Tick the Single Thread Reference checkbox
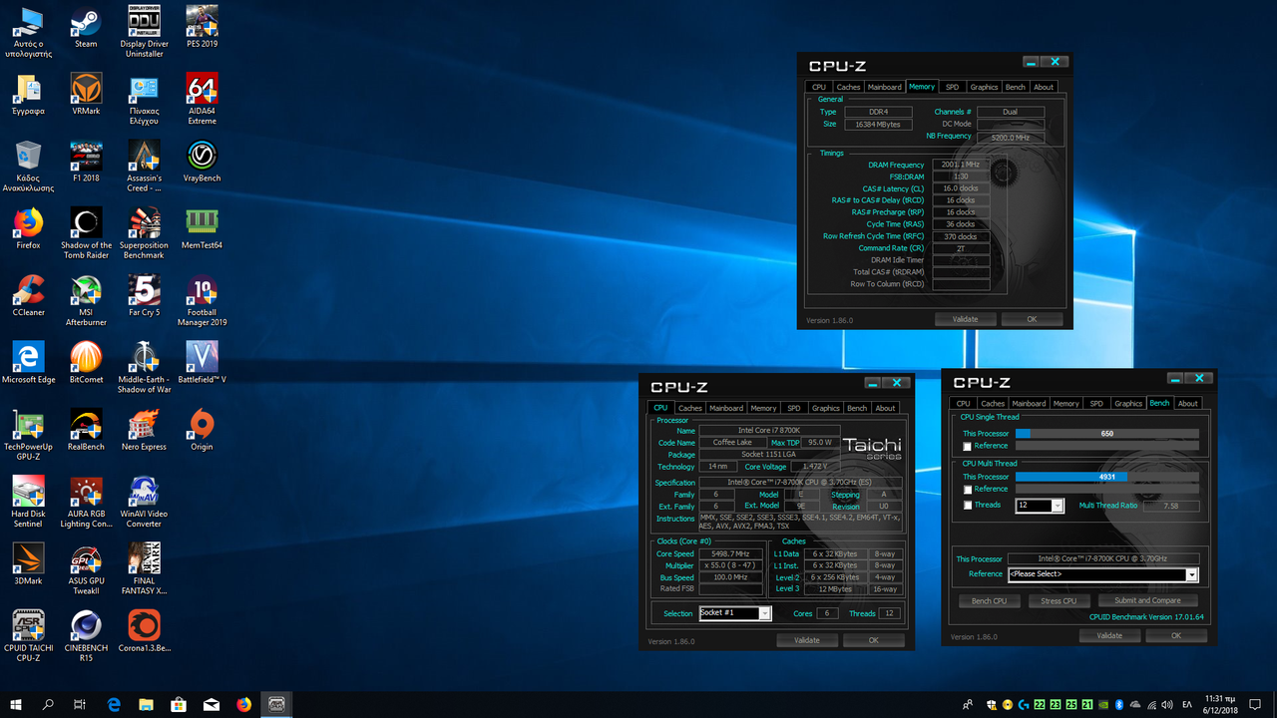Screen dimensions: 1277x718 tap(967, 446)
